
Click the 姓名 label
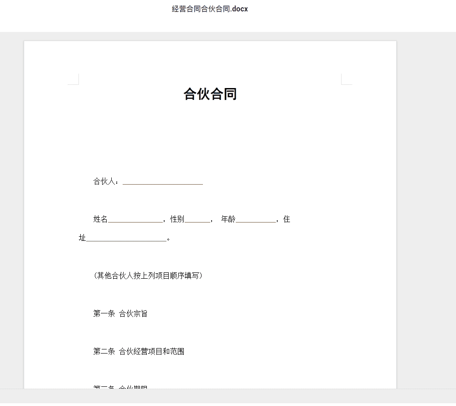click(100, 219)
